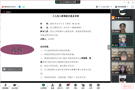This screenshot has height=90, width=135.
Task: Open the Apps grid icon
Action: pyautogui.click(x=91, y=86)
